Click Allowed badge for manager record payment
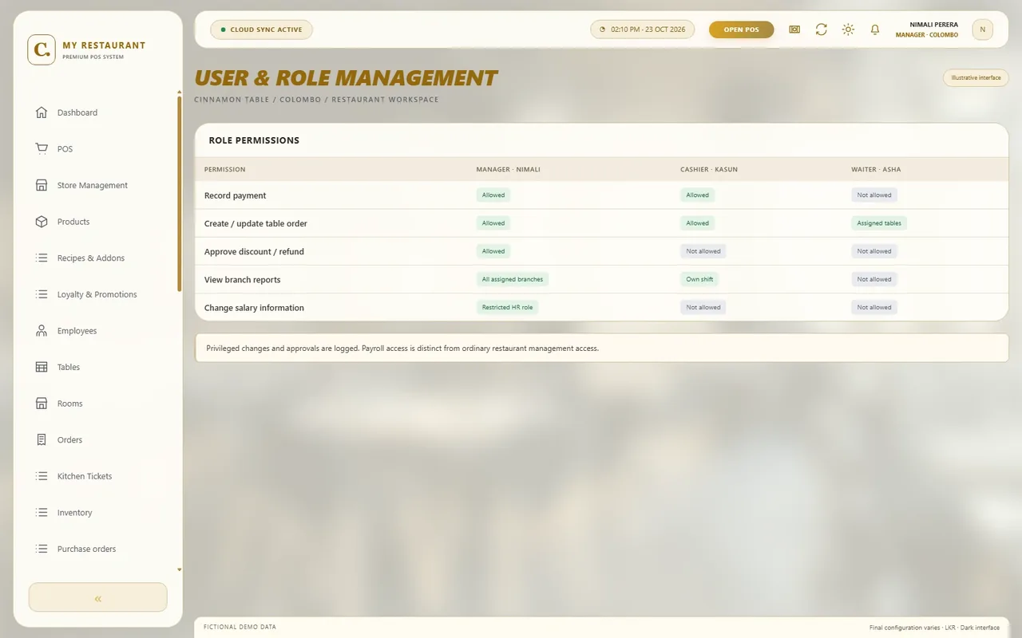 (x=493, y=195)
